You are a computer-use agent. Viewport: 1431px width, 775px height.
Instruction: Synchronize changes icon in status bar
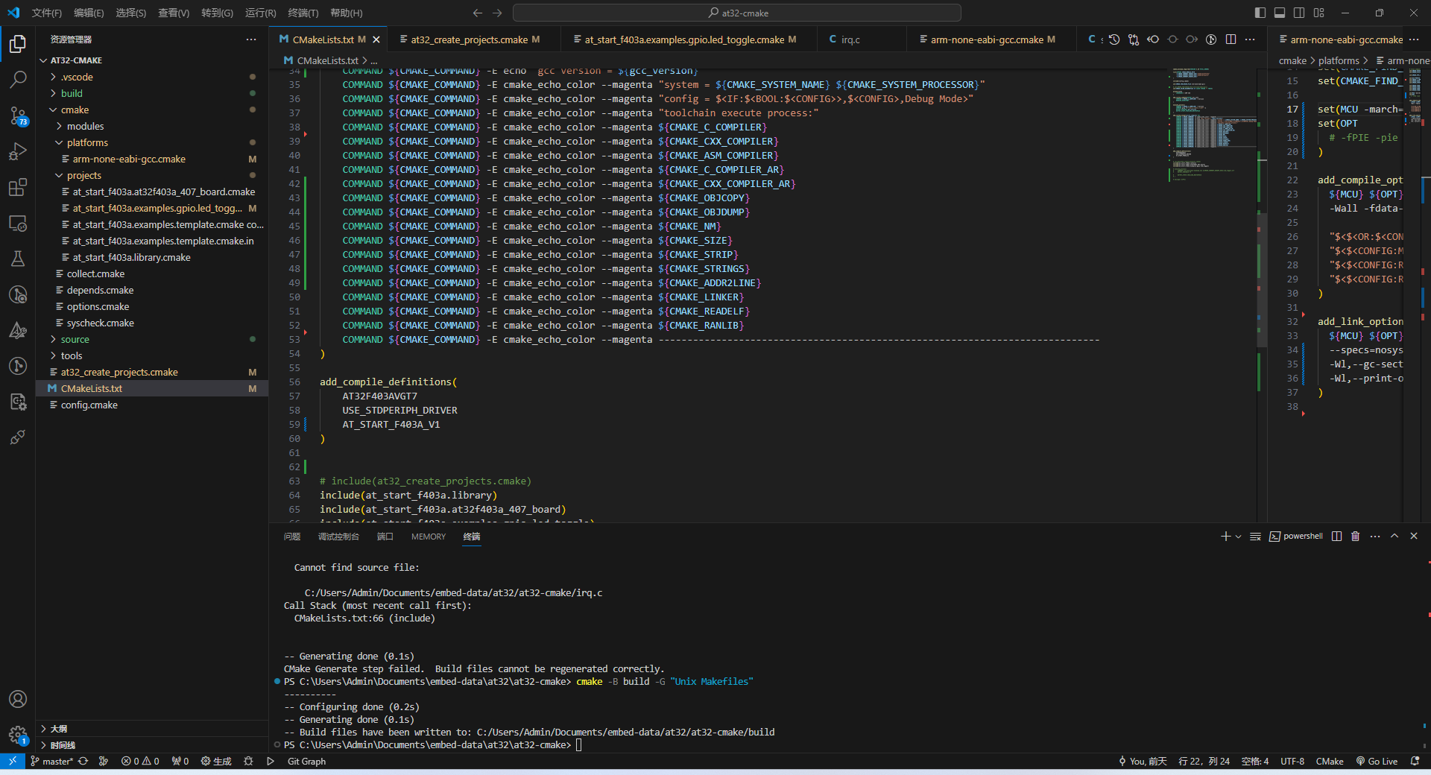point(83,762)
